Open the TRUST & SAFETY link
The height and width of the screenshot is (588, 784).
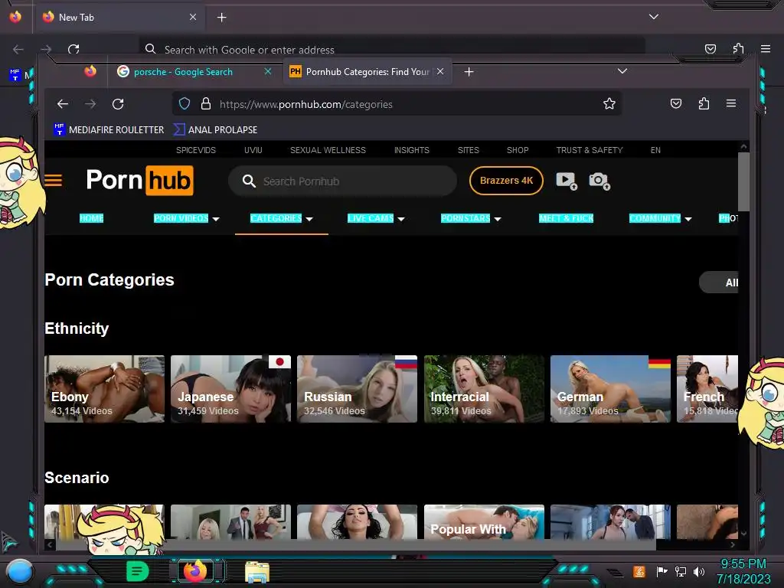pos(590,150)
